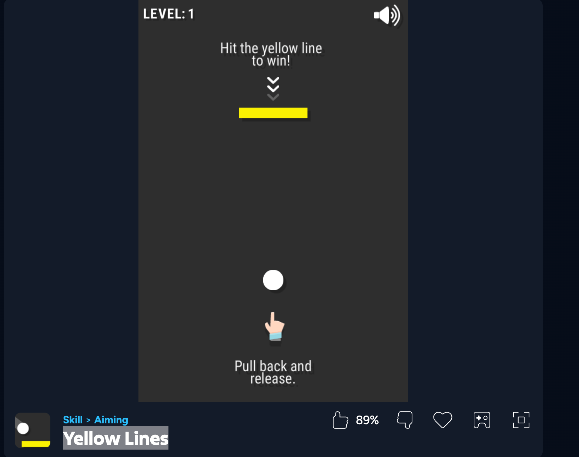
Task: Click the empty dark play area below the yellow line
Action: 273,192
